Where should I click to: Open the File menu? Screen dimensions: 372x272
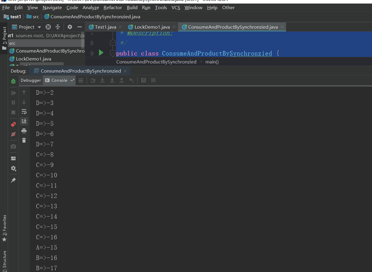(6, 8)
